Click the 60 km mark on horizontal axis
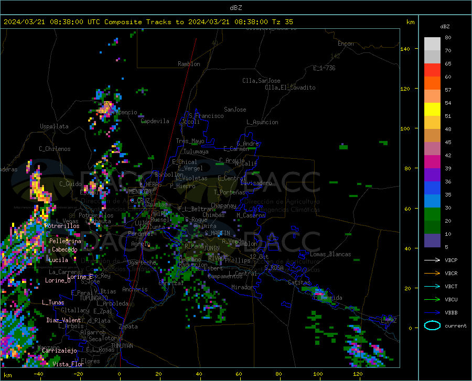472x381 pixels. [239, 374]
